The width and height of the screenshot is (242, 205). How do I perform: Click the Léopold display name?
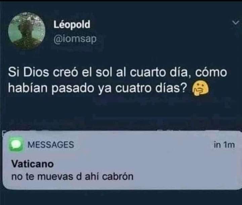pos(72,25)
